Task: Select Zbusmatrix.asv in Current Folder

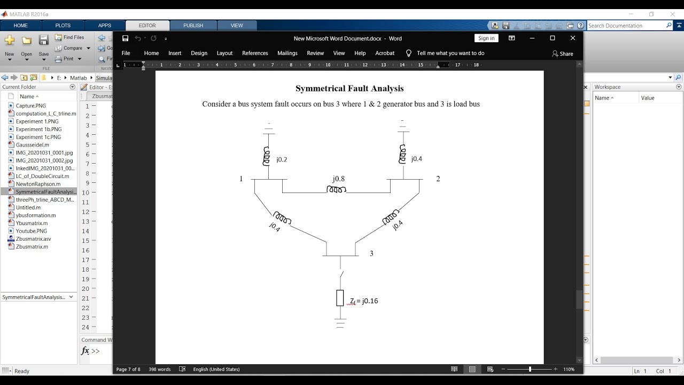Action: tap(33, 239)
